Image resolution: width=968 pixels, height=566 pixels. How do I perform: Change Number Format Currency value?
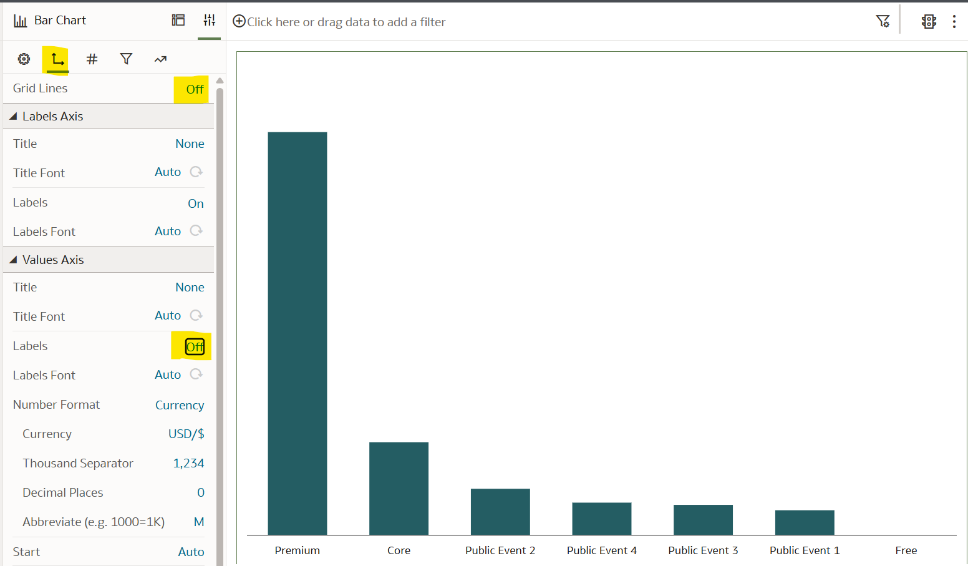click(x=180, y=405)
